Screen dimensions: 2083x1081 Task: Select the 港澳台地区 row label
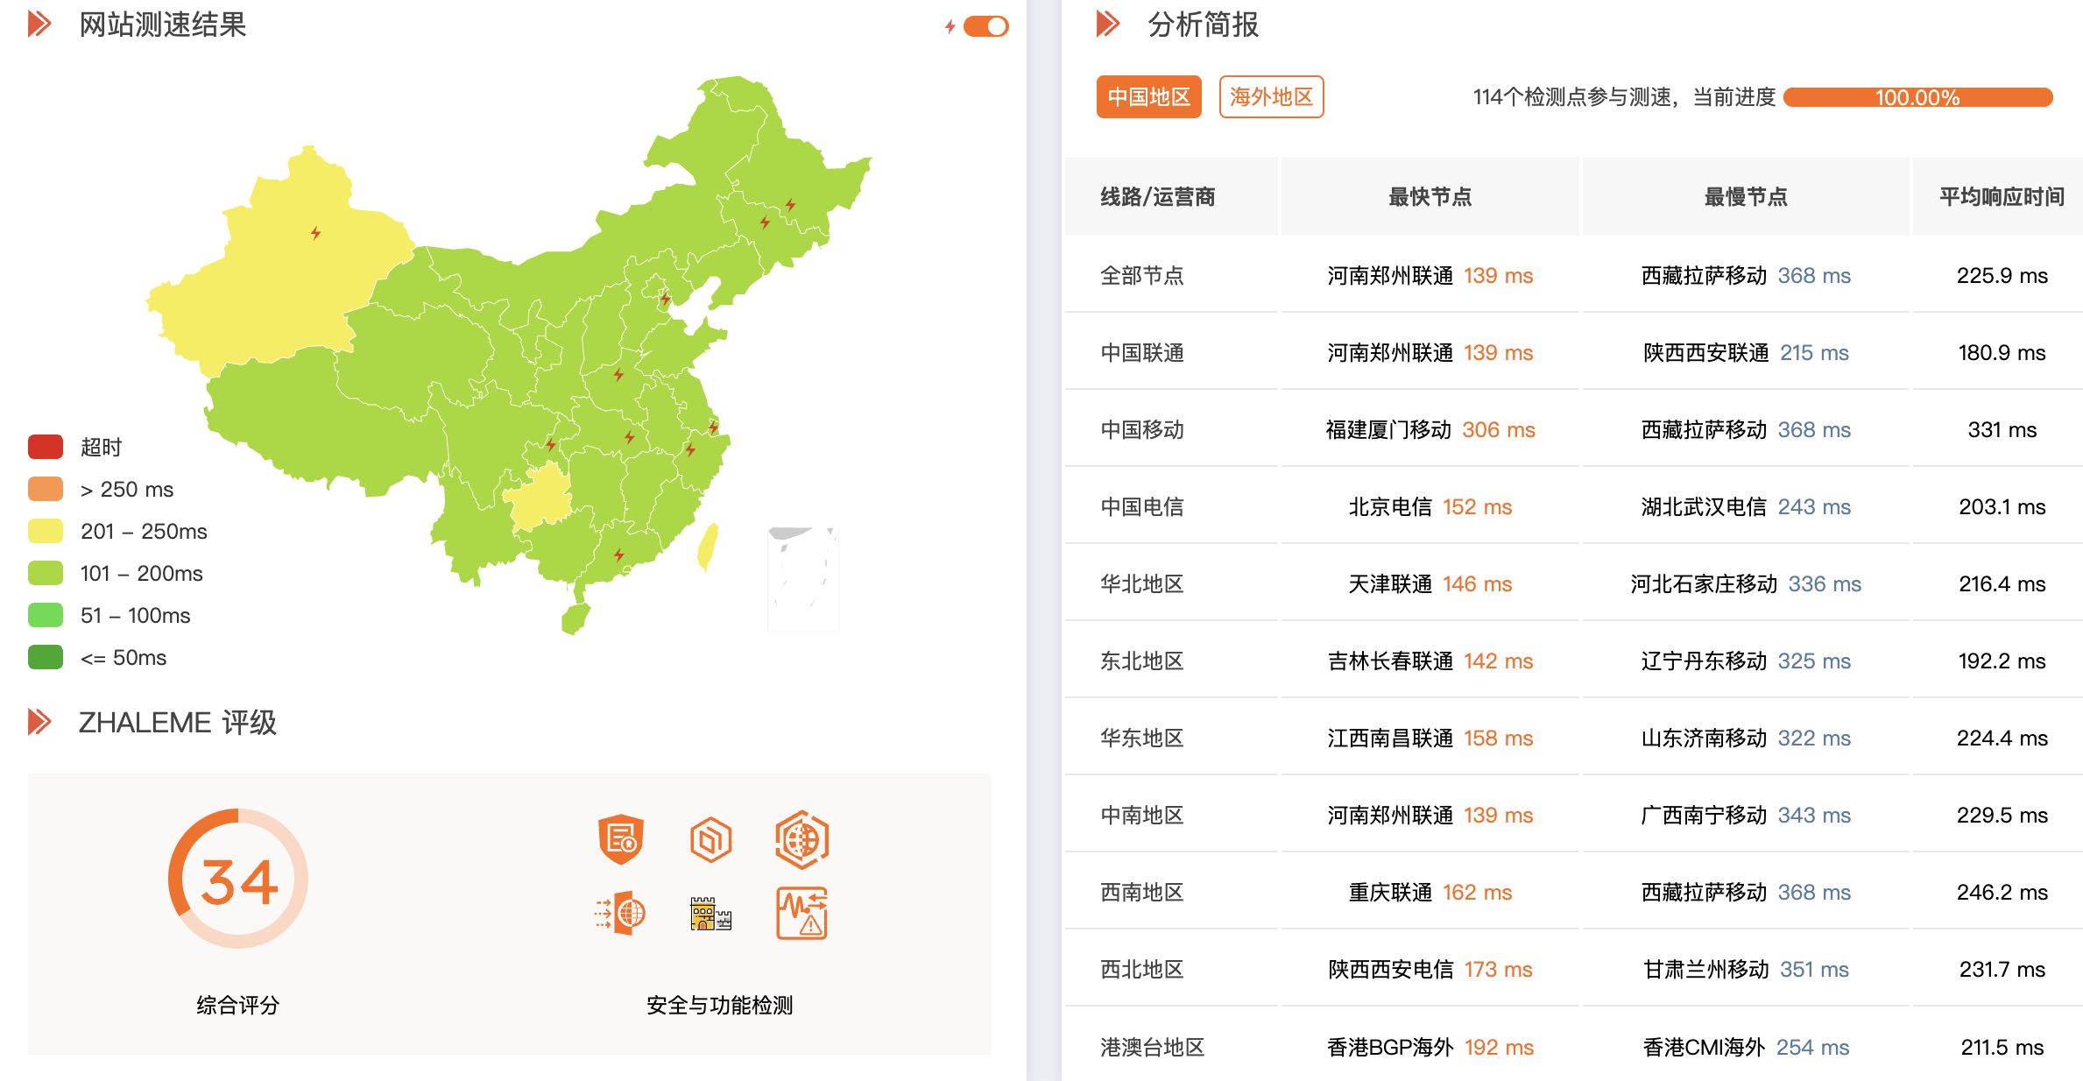pyautogui.click(x=1152, y=1048)
